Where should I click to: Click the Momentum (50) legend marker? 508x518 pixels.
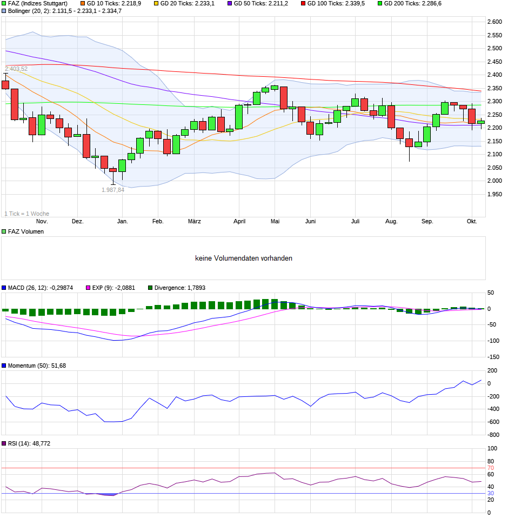click(4, 366)
